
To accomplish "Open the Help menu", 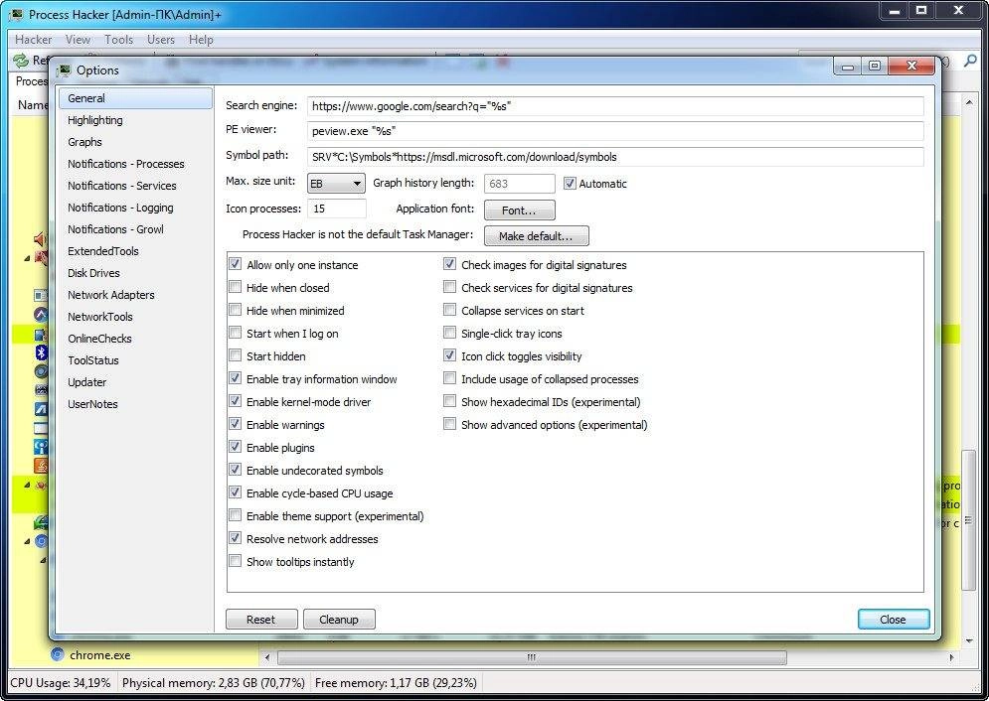I will pos(201,39).
